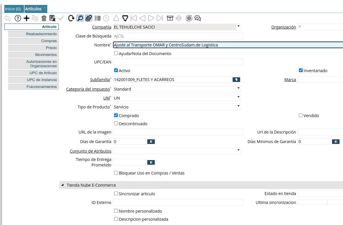Uncheck the Comprado checkbox
This screenshot has width=343, height=225.
tap(116, 115)
